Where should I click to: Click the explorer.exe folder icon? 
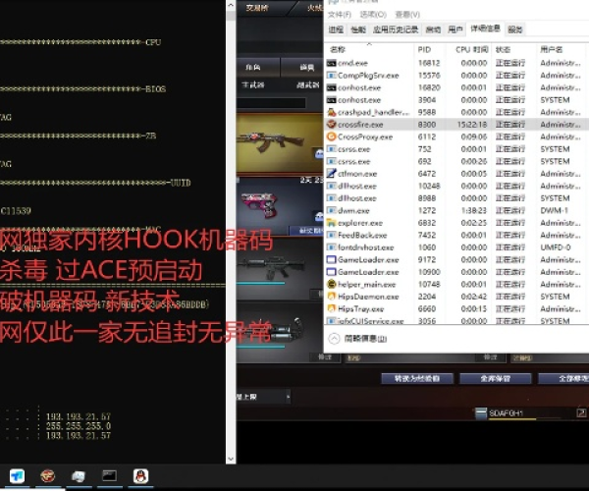tap(332, 223)
